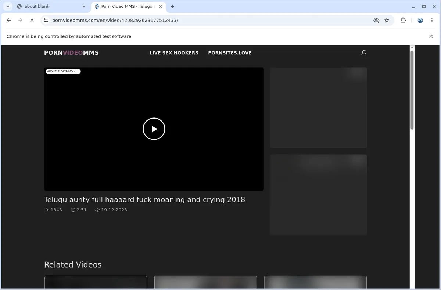Minimize the Chrome window
The image size is (441, 290).
414,6
